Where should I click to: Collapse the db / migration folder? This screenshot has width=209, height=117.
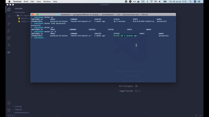(x=22, y=16)
